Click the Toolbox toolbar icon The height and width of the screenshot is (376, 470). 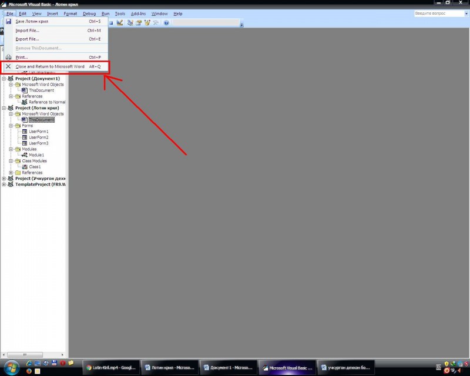156,23
